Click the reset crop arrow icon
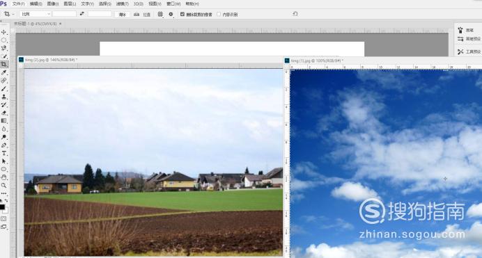Image resolution: width=482 pixels, height=258 pixels. [x=295, y=14]
